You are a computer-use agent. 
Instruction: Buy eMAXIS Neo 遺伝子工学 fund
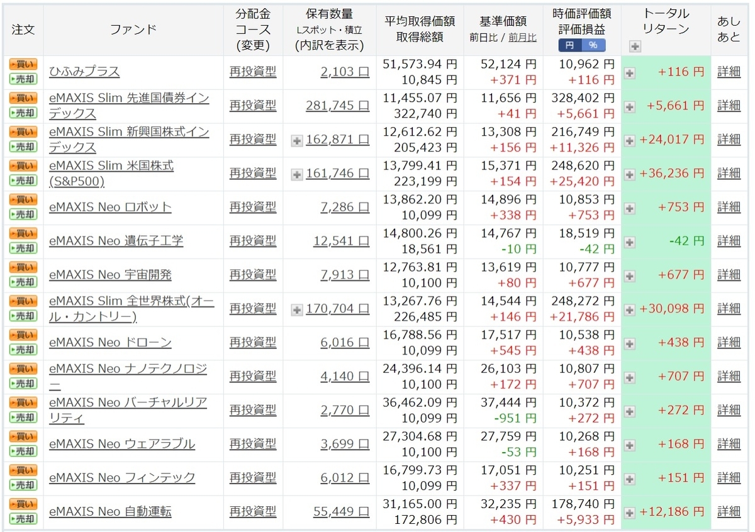click(x=23, y=235)
